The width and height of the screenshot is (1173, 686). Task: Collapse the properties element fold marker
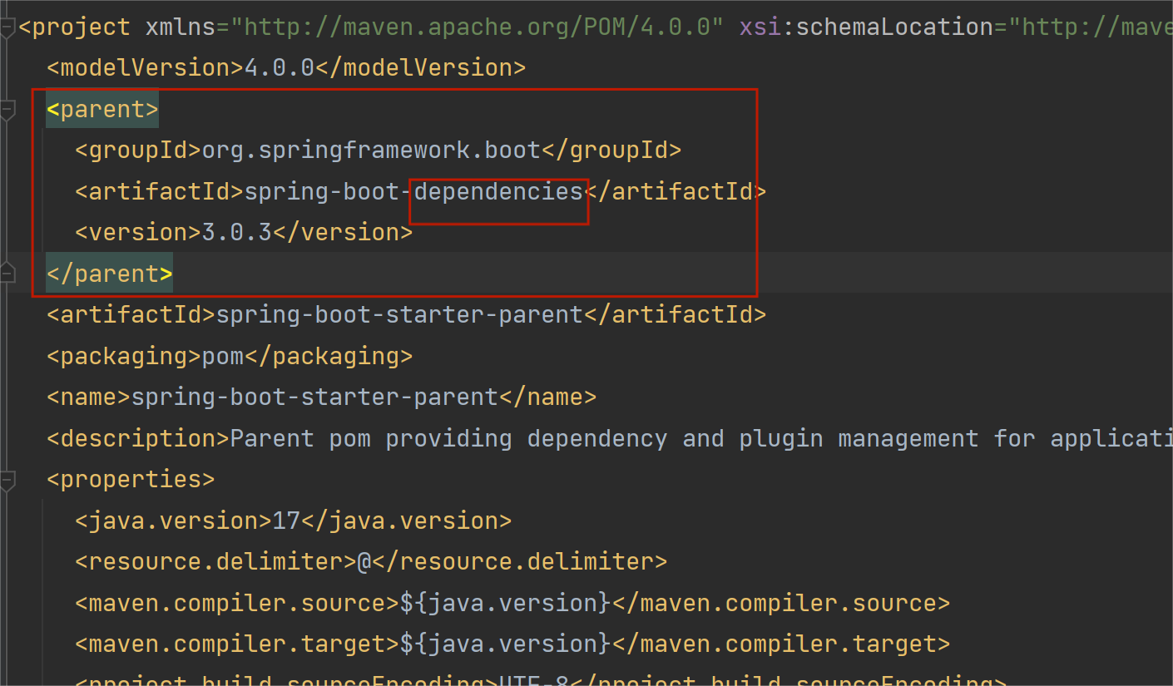(7, 480)
